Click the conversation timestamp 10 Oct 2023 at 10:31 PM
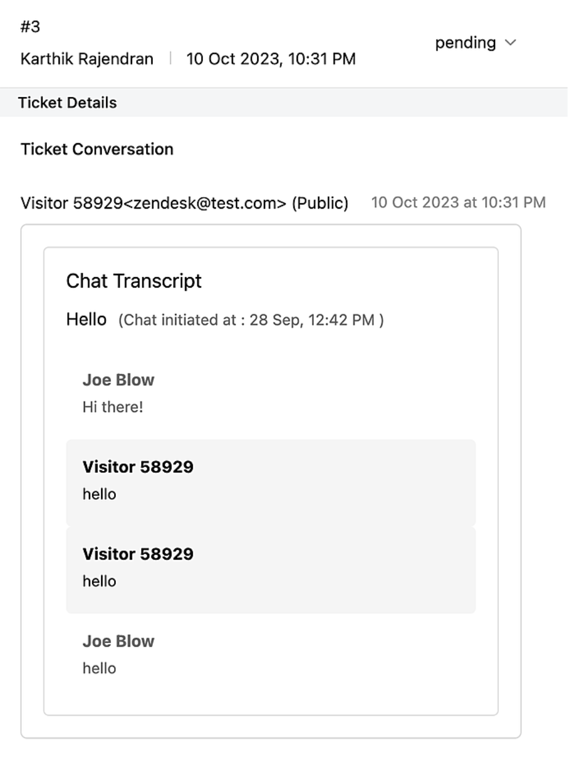This screenshot has height=769, width=568. pos(458,202)
